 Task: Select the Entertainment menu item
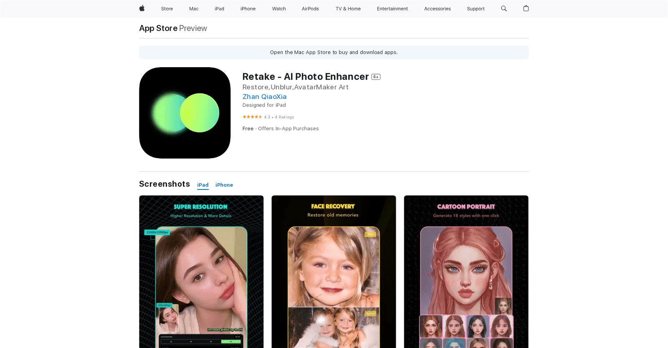tap(392, 9)
